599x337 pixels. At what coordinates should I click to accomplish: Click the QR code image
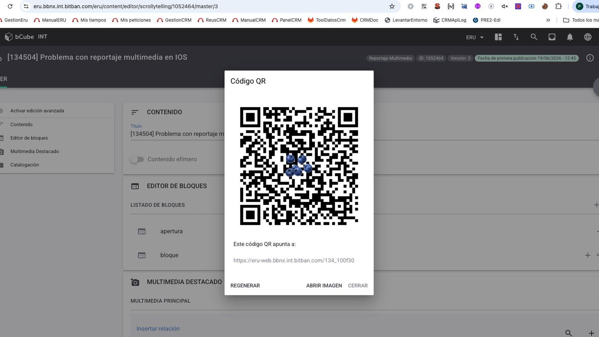[299, 166]
